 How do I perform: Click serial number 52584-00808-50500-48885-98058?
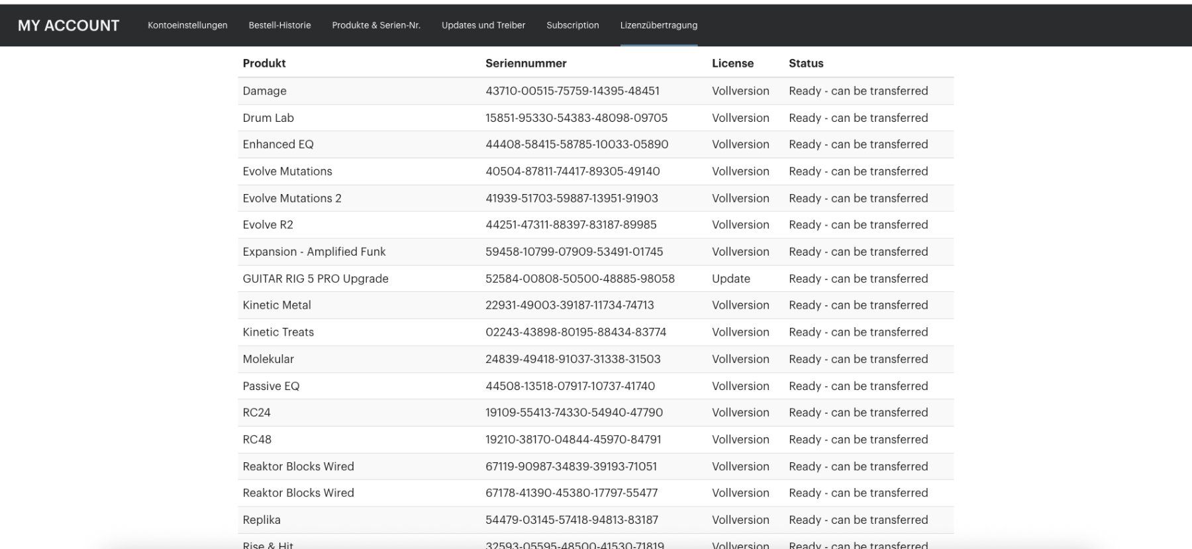tap(580, 279)
